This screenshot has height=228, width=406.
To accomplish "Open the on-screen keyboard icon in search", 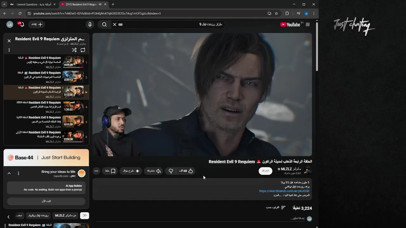I will (x=121, y=24).
